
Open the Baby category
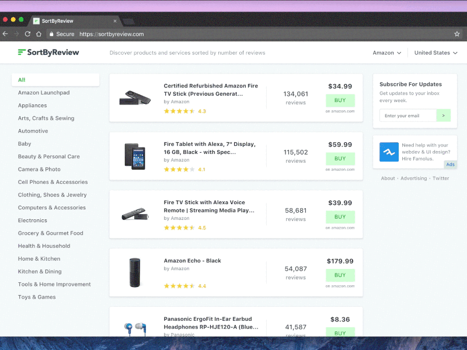click(x=25, y=143)
